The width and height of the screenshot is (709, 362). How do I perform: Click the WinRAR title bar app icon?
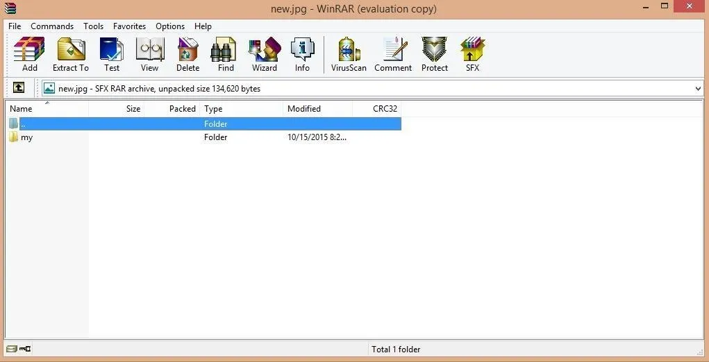click(x=10, y=8)
